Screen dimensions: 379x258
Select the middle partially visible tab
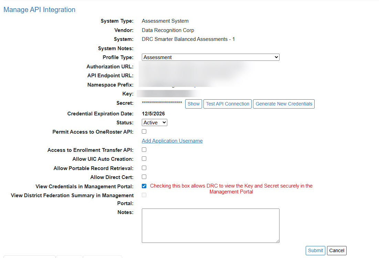69,257
